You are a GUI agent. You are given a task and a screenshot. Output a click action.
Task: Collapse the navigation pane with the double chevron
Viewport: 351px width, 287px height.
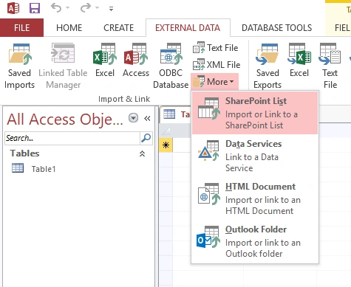[x=147, y=119]
